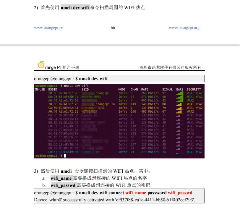Click the highlighted 'nmcli dev wifi' in step 2
This screenshot has width=240, height=209.
75,7
